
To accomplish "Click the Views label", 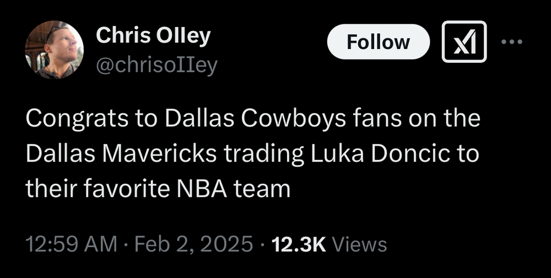I will click(x=360, y=243).
